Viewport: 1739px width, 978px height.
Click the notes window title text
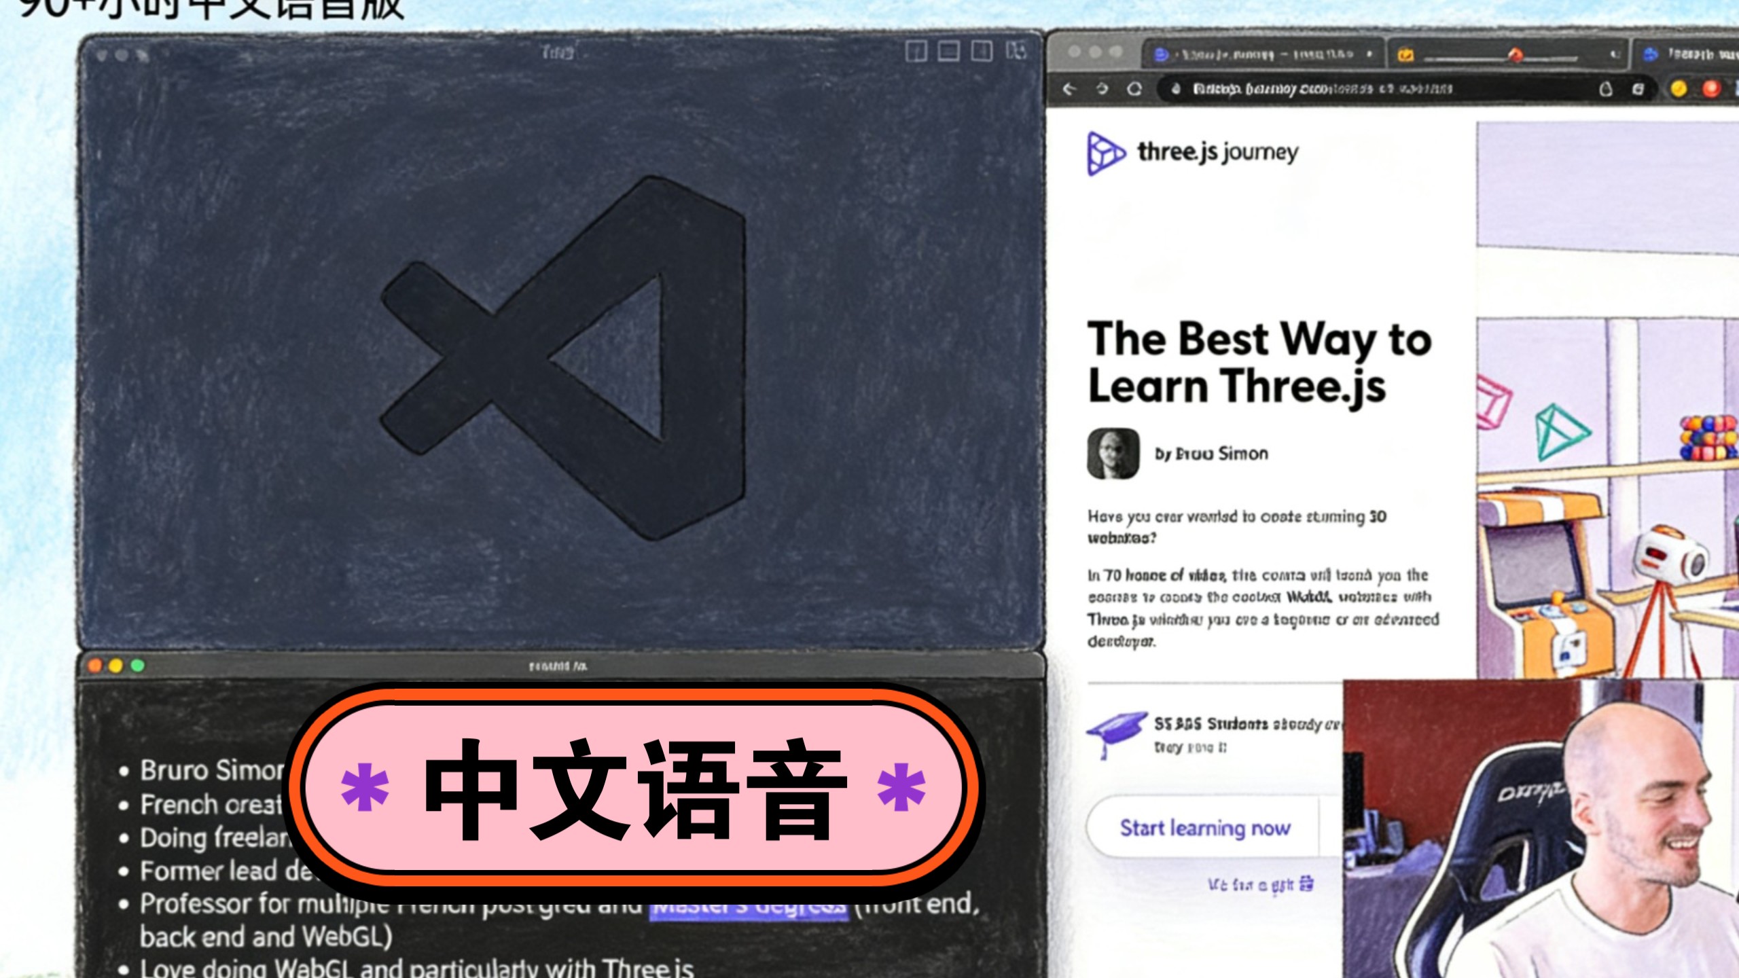[x=558, y=666]
